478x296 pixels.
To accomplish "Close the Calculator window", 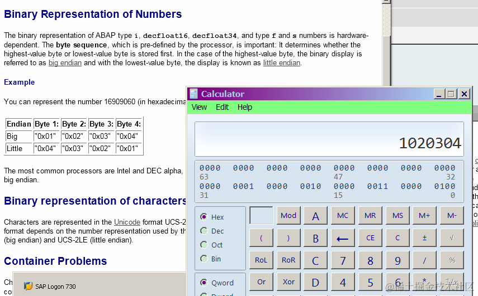I will (x=464, y=94).
